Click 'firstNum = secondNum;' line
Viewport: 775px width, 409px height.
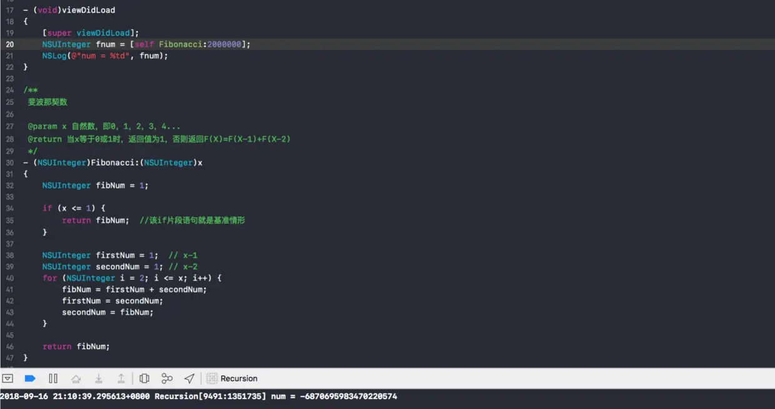tap(112, 301)
